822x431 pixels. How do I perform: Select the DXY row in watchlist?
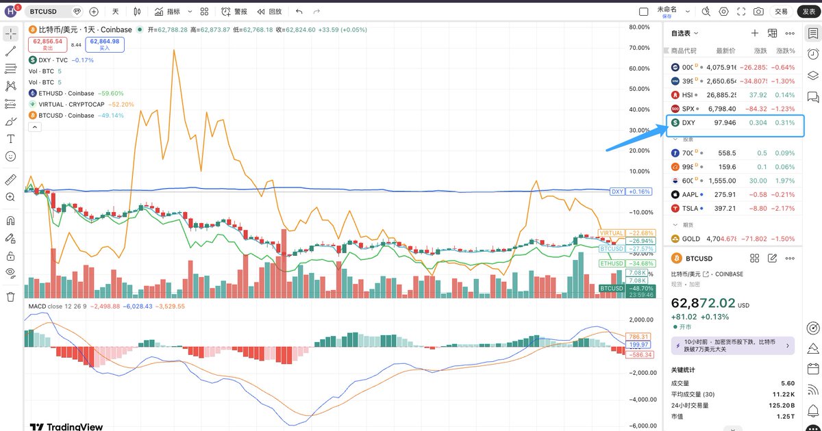[734, 122]
